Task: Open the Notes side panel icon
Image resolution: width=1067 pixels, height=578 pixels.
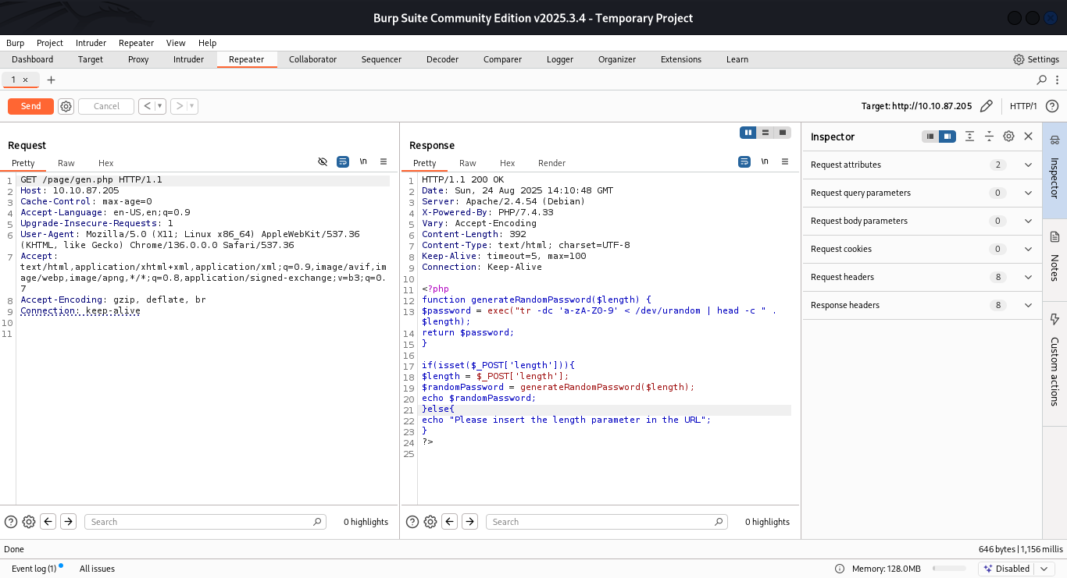Action: coord(1055,237)
